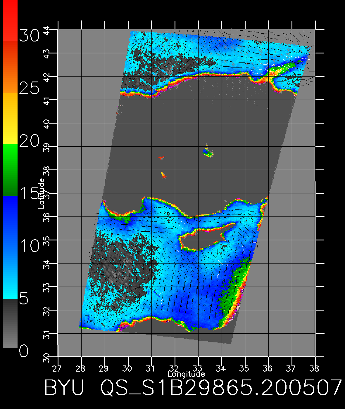Click the green segment of the color scale
The width and height of the screenshot is (345, 409).
coord(10,170)
